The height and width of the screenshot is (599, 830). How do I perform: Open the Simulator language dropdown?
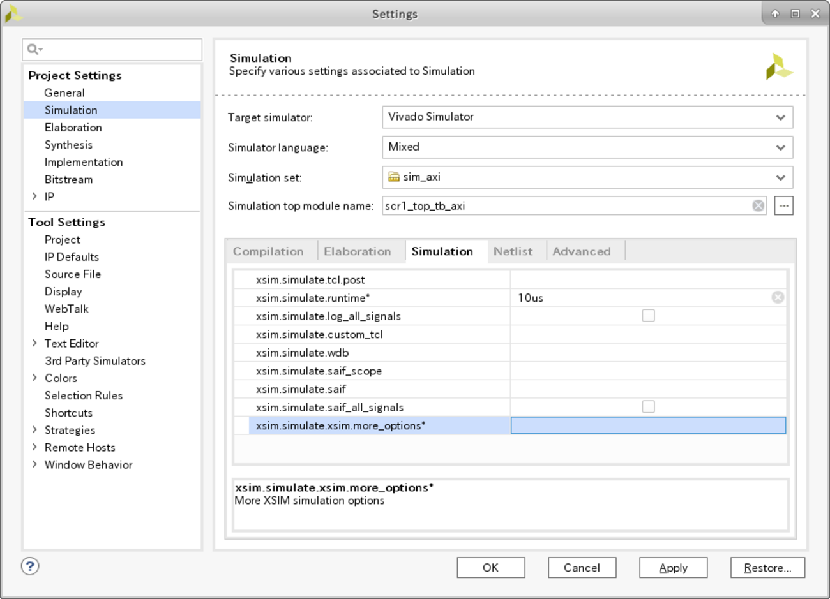click(x=587, y=147)
